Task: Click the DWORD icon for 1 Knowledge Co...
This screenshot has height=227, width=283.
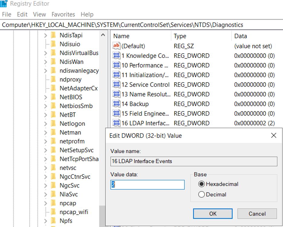Action: (x=116, y=55)
